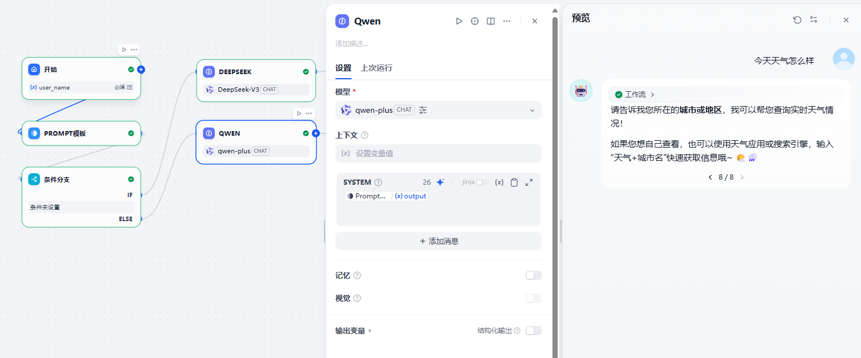
Task: Click the target locate icon in Qwen header
Action: [475, 21]
